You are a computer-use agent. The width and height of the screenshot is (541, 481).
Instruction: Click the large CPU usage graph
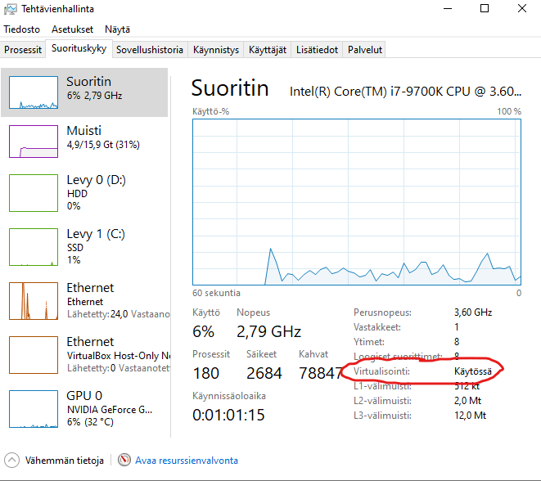coord(356,200)
